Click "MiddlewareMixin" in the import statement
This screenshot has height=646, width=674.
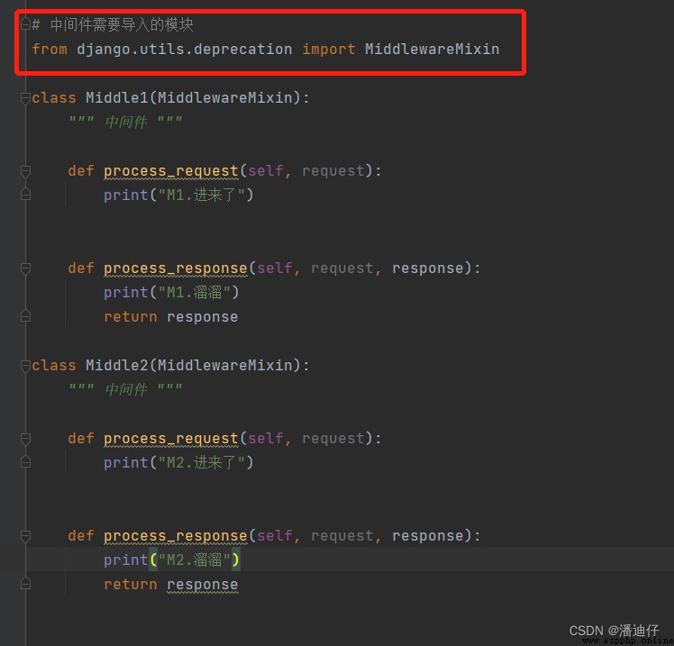433,49
